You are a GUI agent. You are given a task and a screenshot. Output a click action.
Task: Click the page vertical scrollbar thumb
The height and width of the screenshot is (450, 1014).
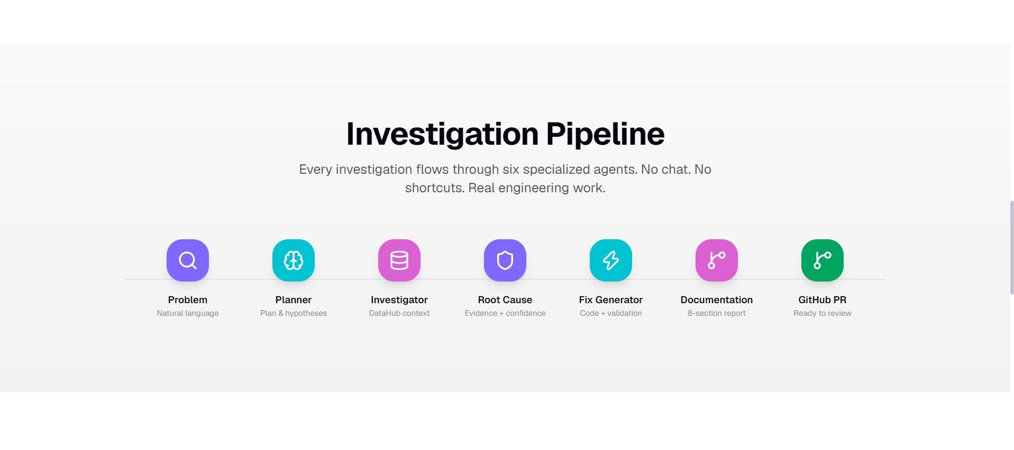(x=1012, y=247)
